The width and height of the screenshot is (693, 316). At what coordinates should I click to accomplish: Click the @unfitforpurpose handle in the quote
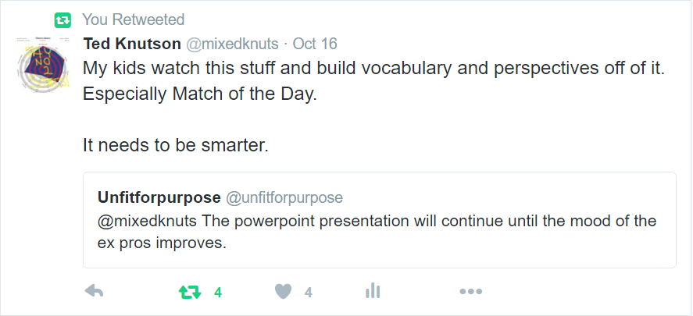[x=284, y=198]
